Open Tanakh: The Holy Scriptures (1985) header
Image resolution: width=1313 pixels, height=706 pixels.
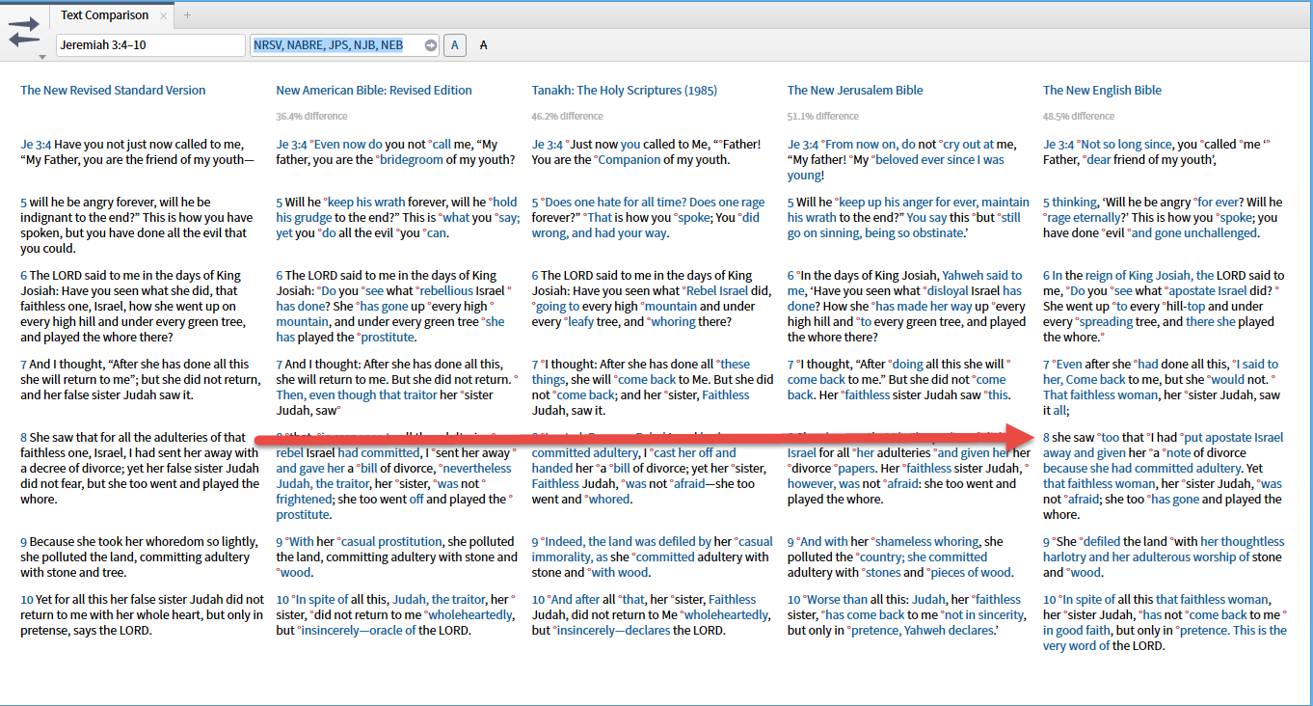click(x=624, y=91)
